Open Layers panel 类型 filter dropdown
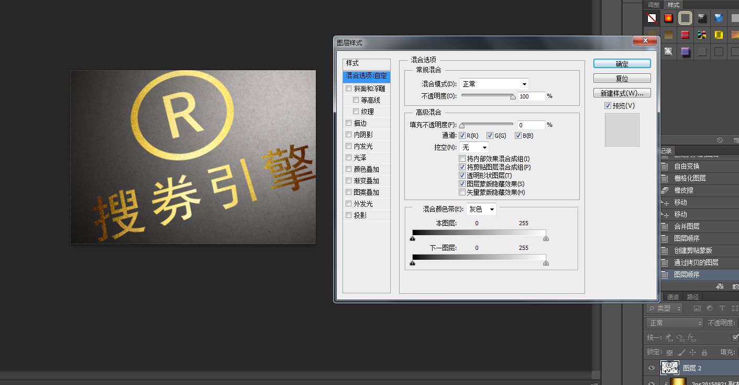 [x=665, y=309]
